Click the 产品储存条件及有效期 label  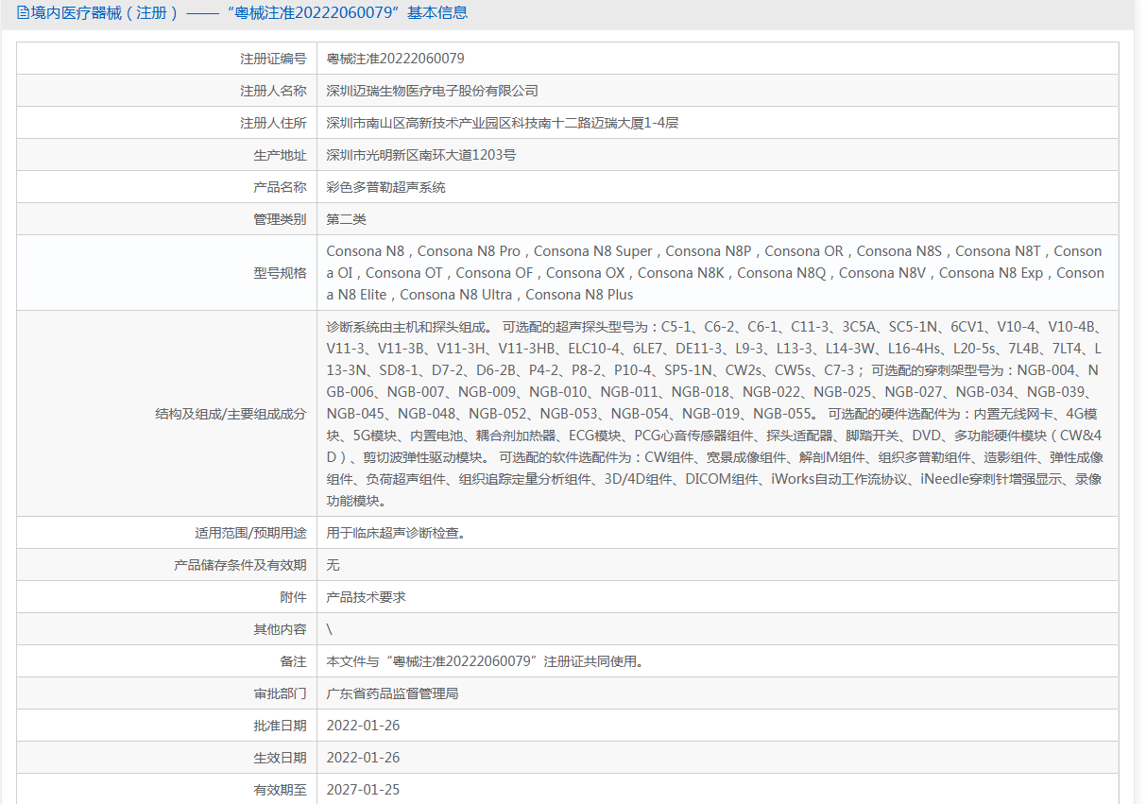[x=240, y=565]
